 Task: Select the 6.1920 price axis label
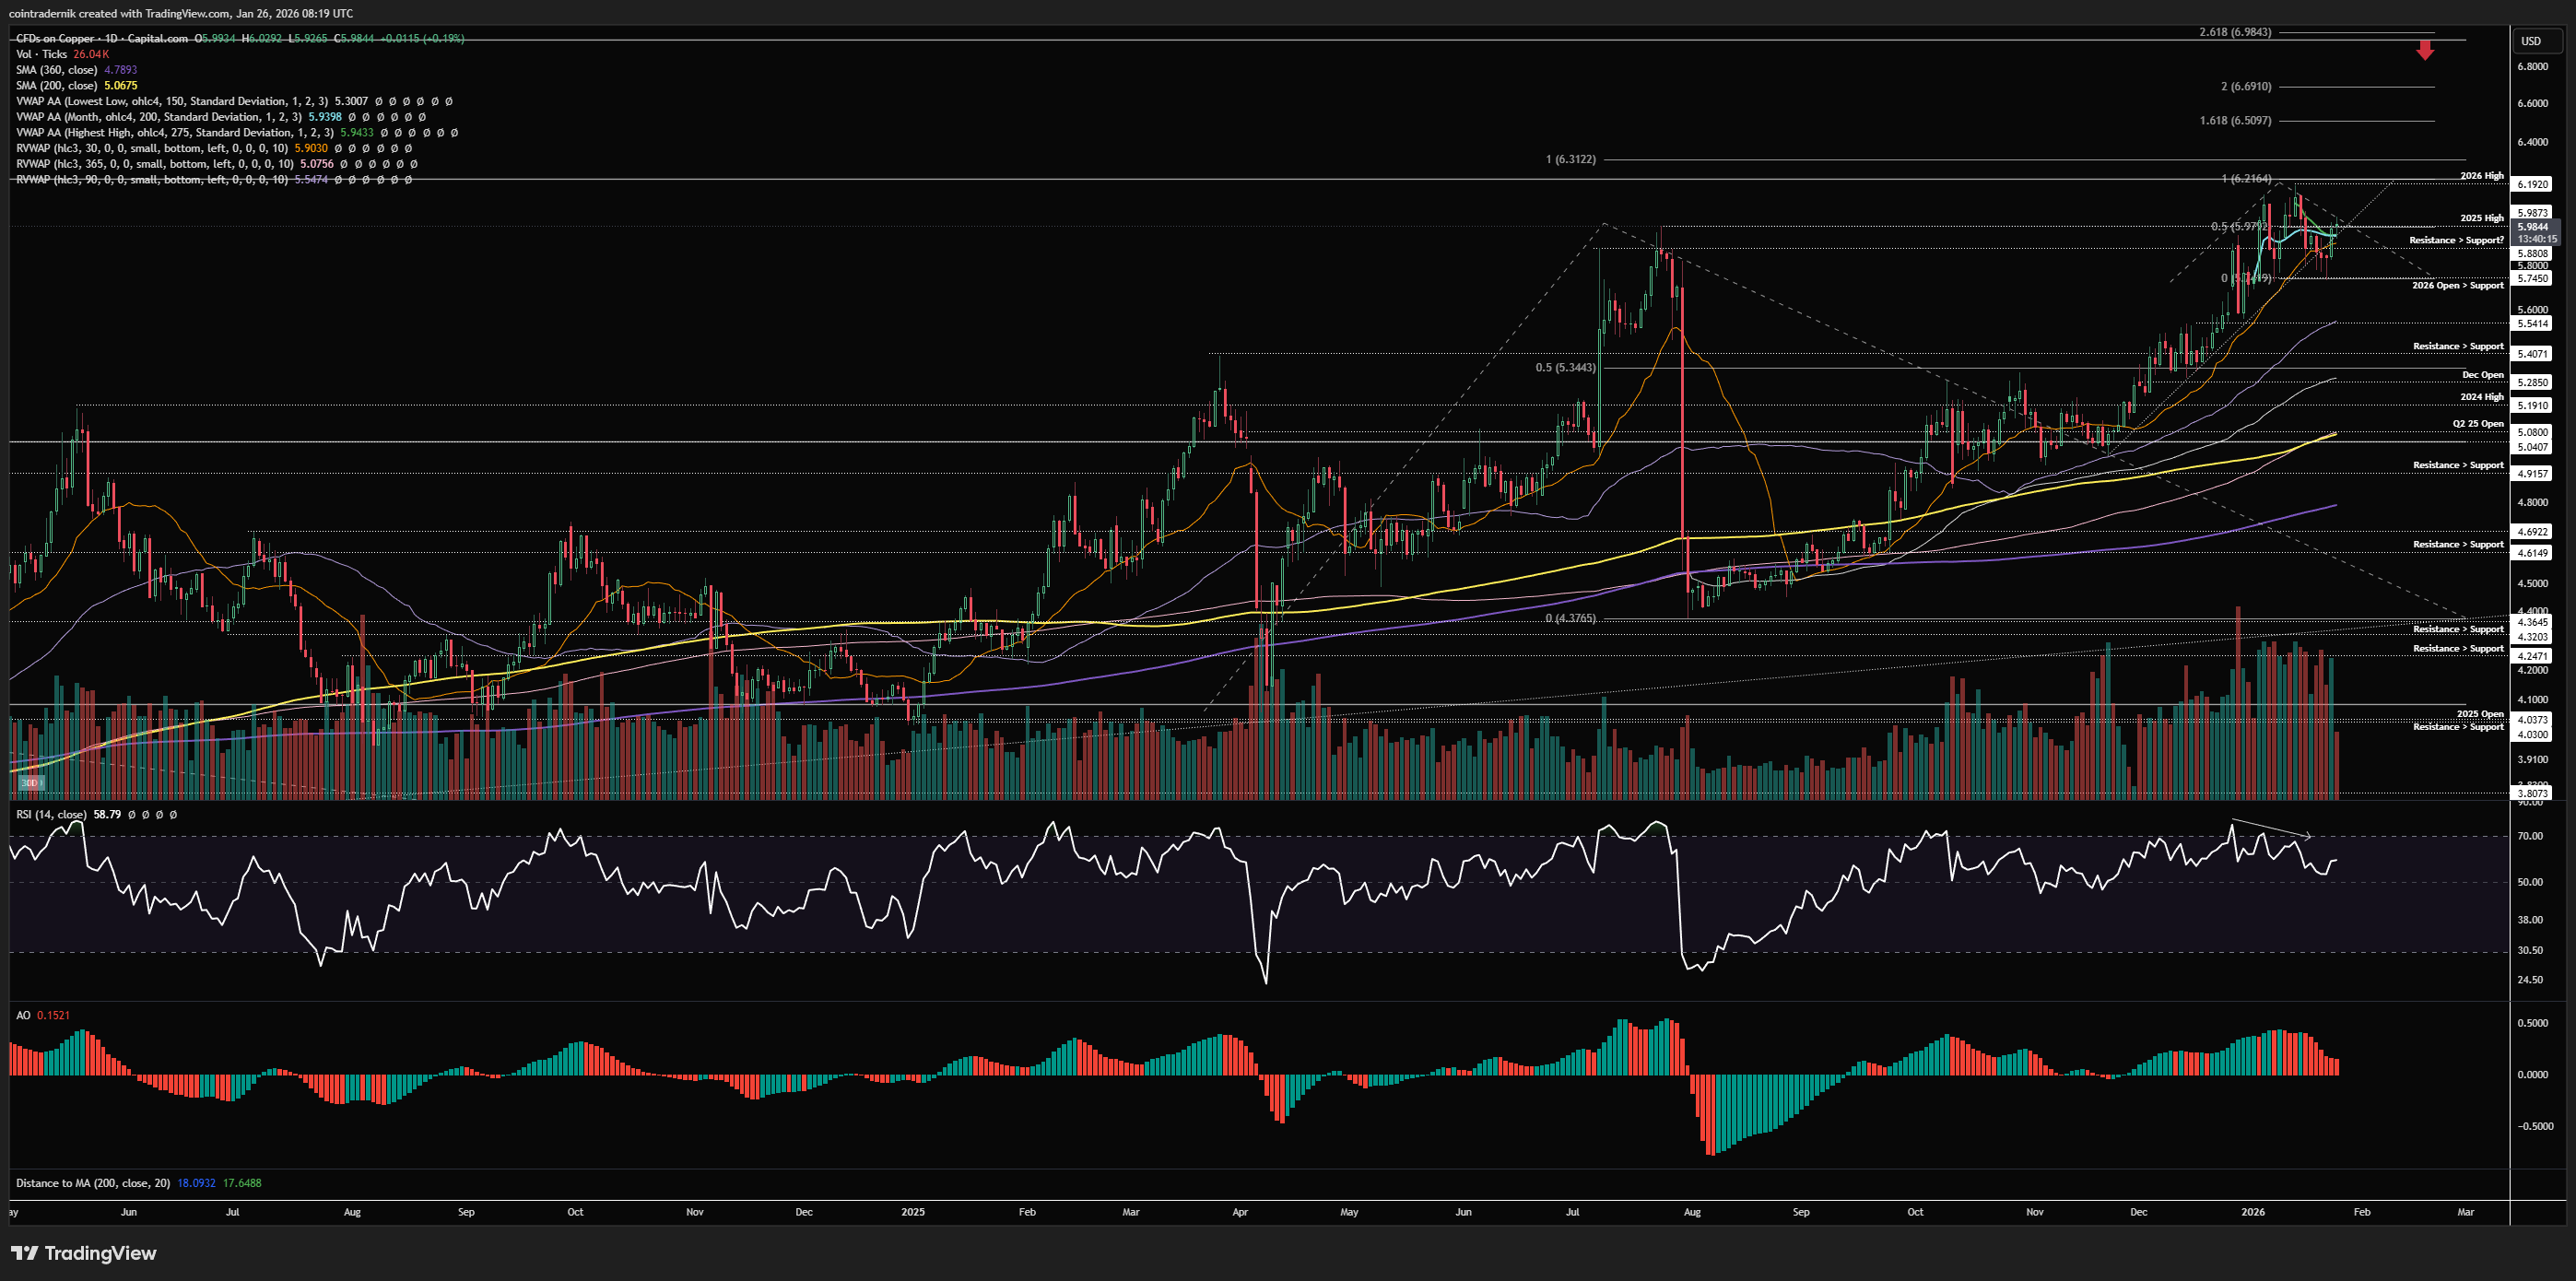2533,184
